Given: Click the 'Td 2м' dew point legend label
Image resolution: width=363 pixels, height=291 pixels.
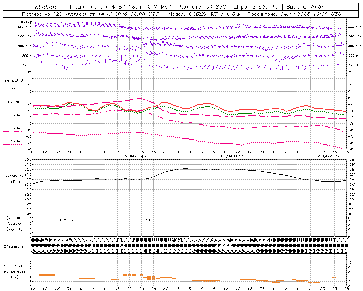Looking at the screenshot, I should [x=13, y=102].
